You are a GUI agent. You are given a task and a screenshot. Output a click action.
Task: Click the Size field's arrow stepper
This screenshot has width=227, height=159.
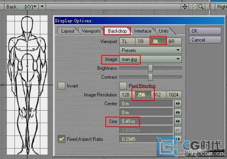coord(178,121)
